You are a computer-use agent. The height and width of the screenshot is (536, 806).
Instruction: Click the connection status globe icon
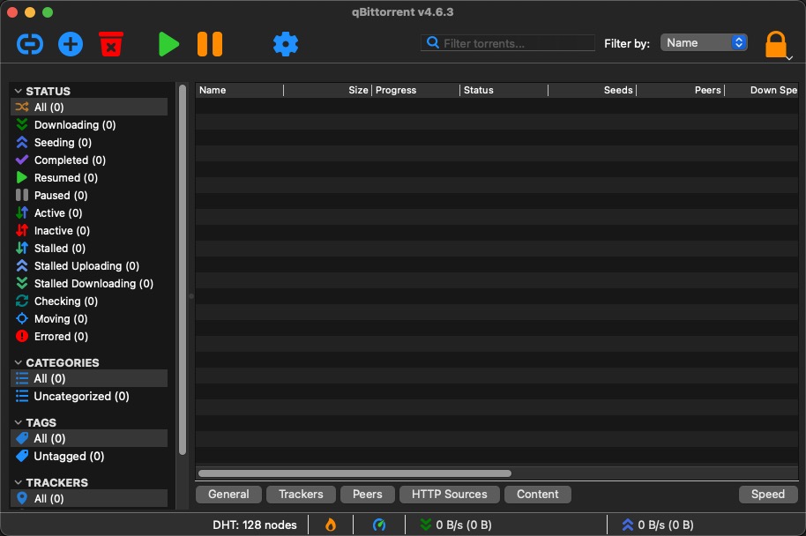click(x=379, y=524)
